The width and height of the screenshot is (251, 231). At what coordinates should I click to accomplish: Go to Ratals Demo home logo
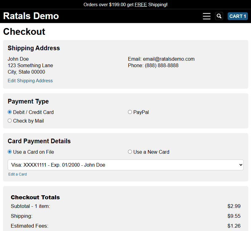[x=31, y=16]
